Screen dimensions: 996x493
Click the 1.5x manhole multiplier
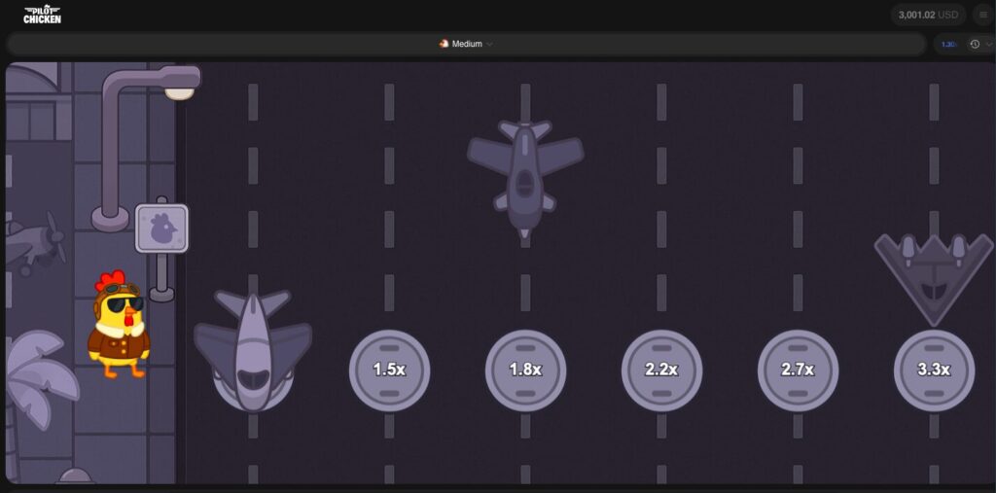pos(389,370)
